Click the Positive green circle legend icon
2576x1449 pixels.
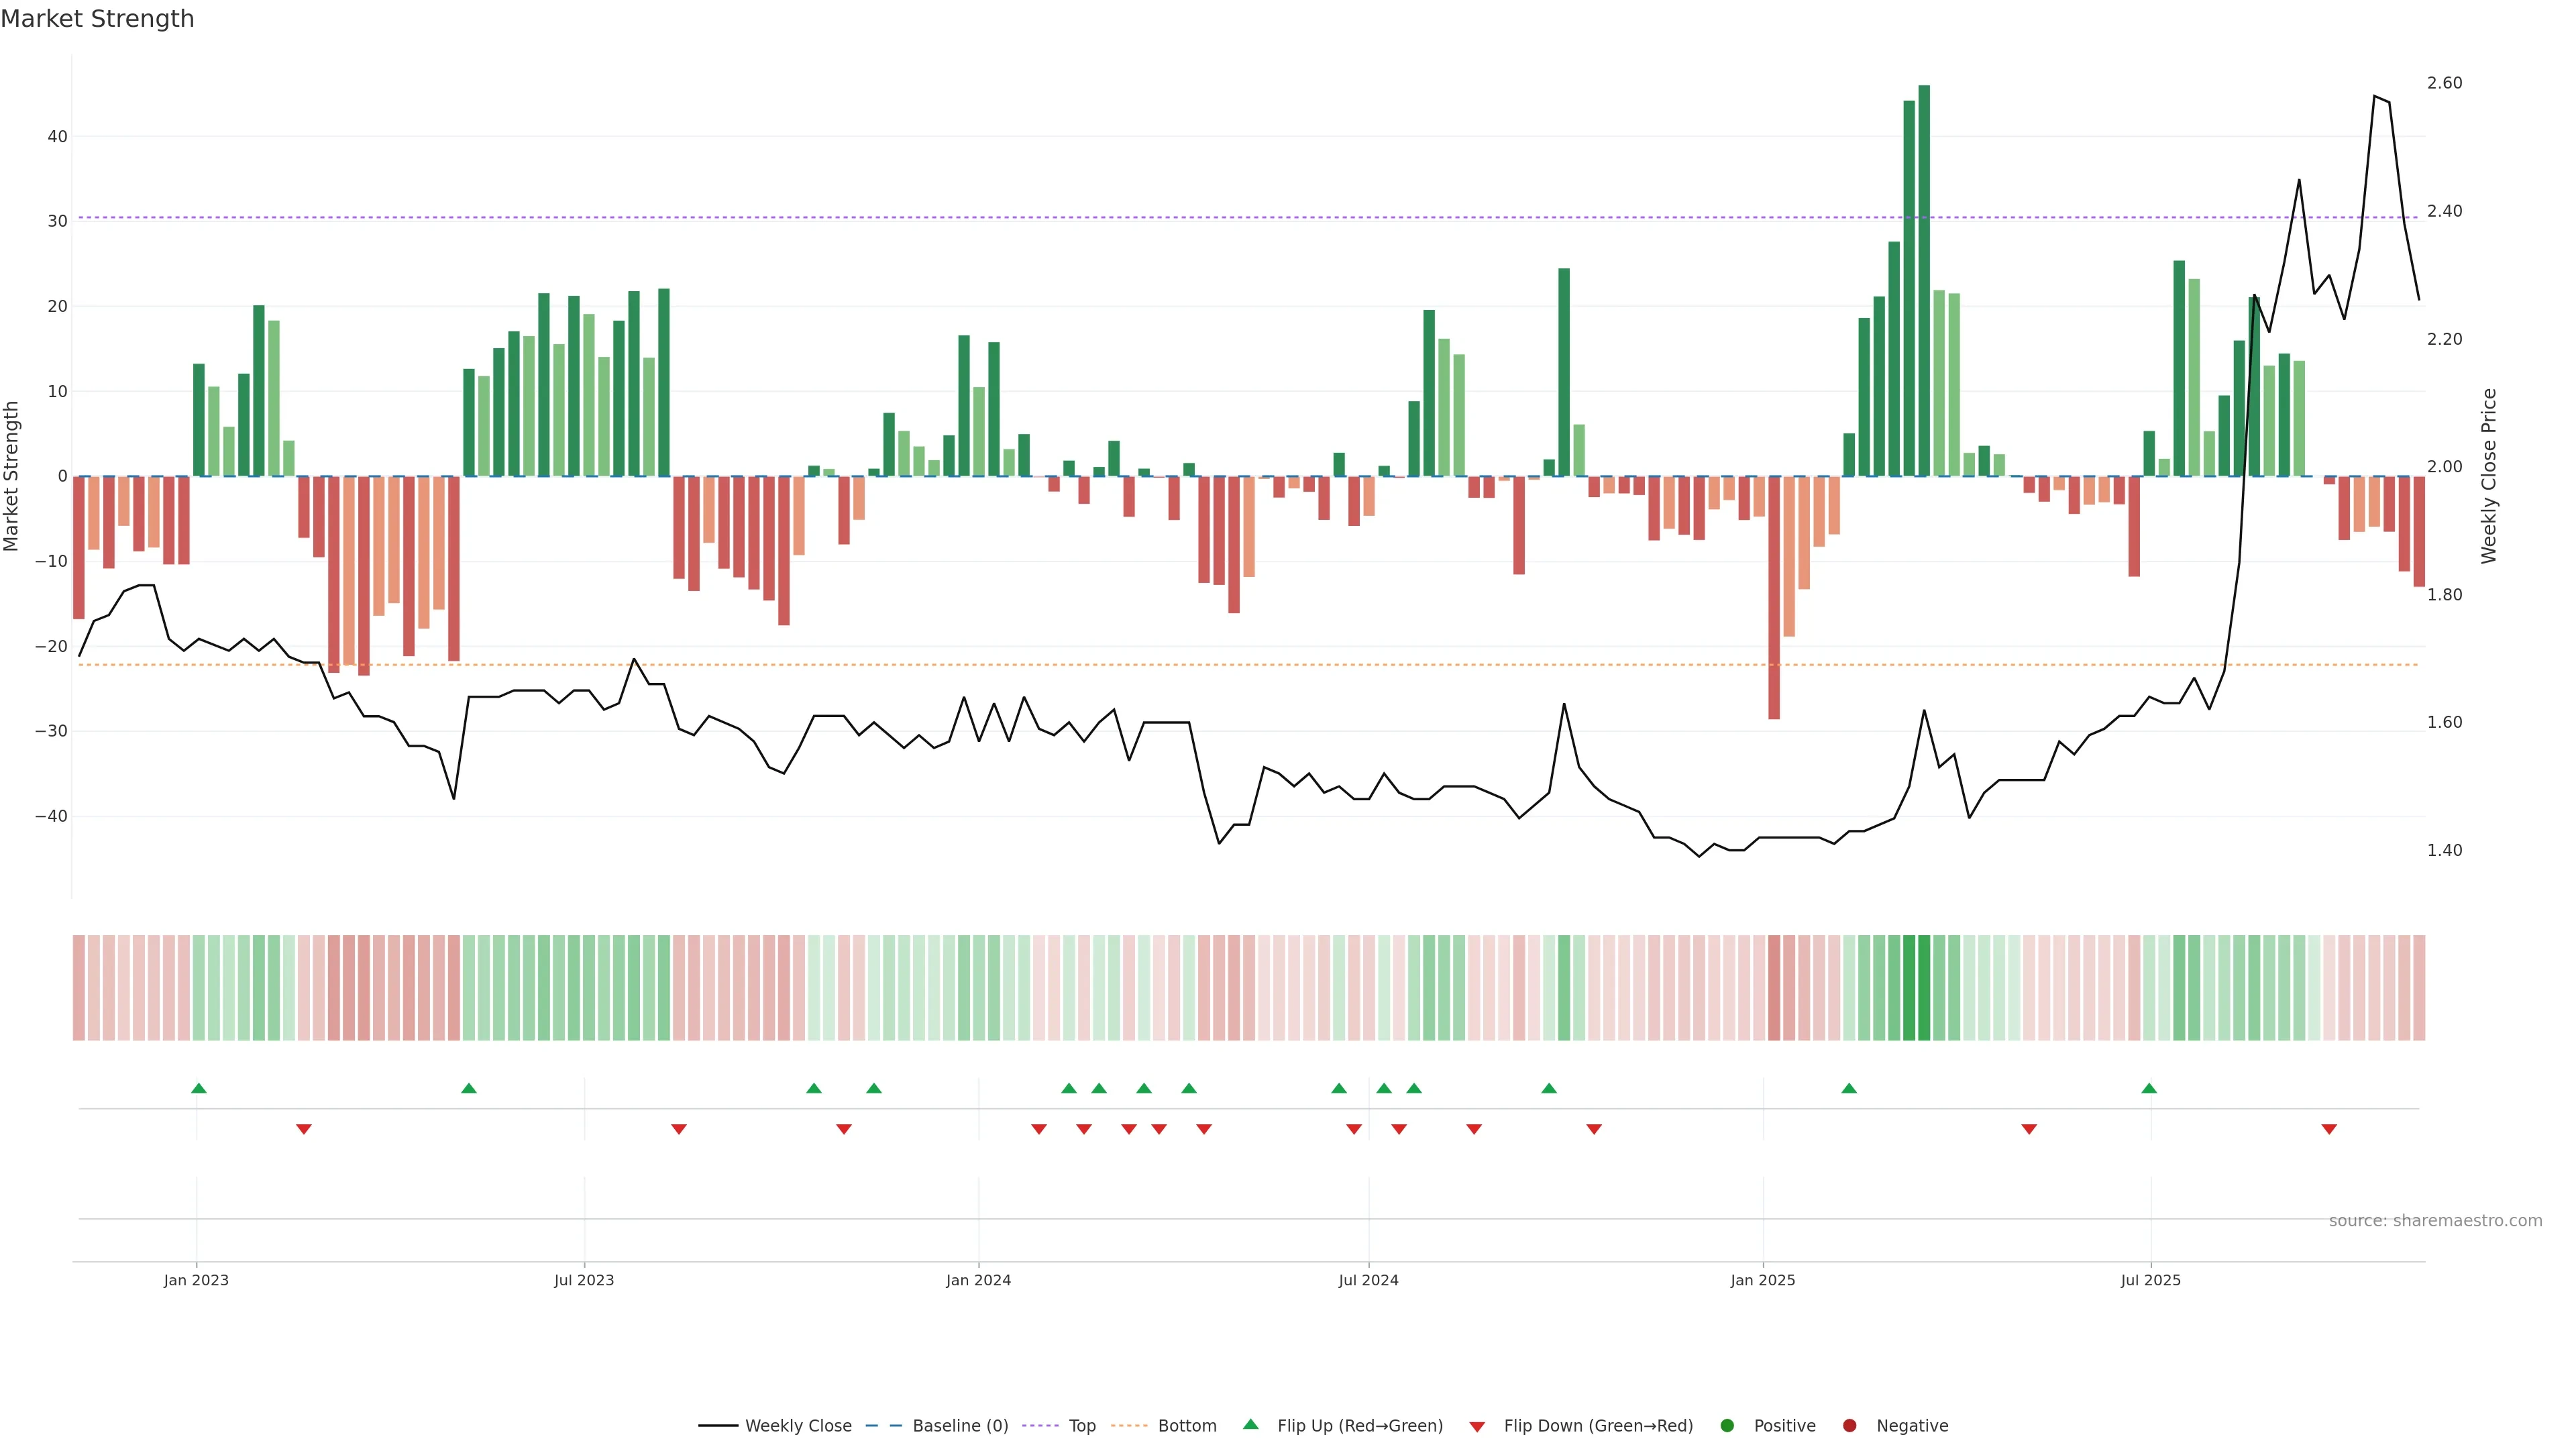pyautogui.click(x=1727, y=1425)
